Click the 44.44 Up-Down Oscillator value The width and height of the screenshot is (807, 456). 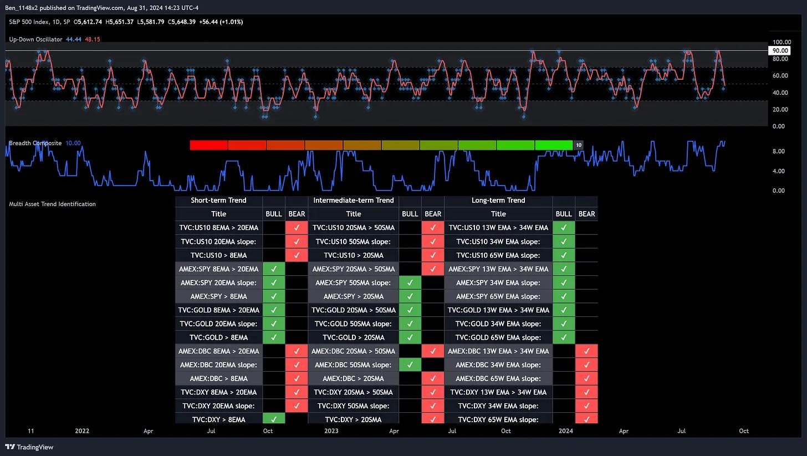click(74, 39)
